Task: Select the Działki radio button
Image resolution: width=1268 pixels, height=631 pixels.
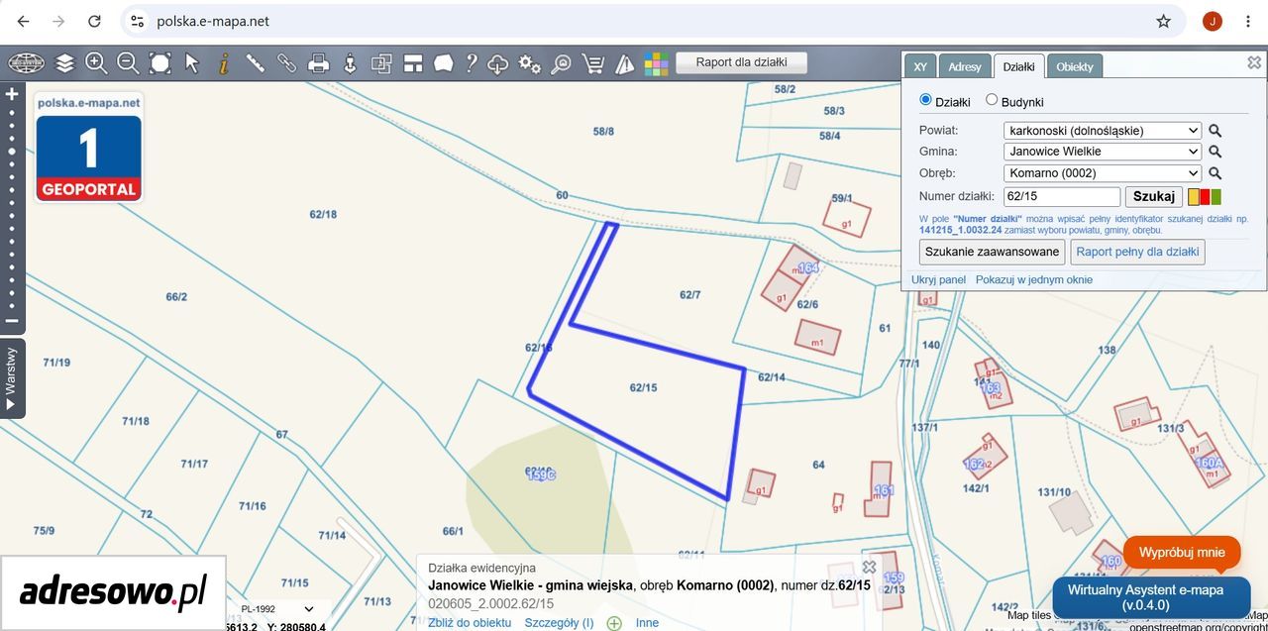Action: 926,100
